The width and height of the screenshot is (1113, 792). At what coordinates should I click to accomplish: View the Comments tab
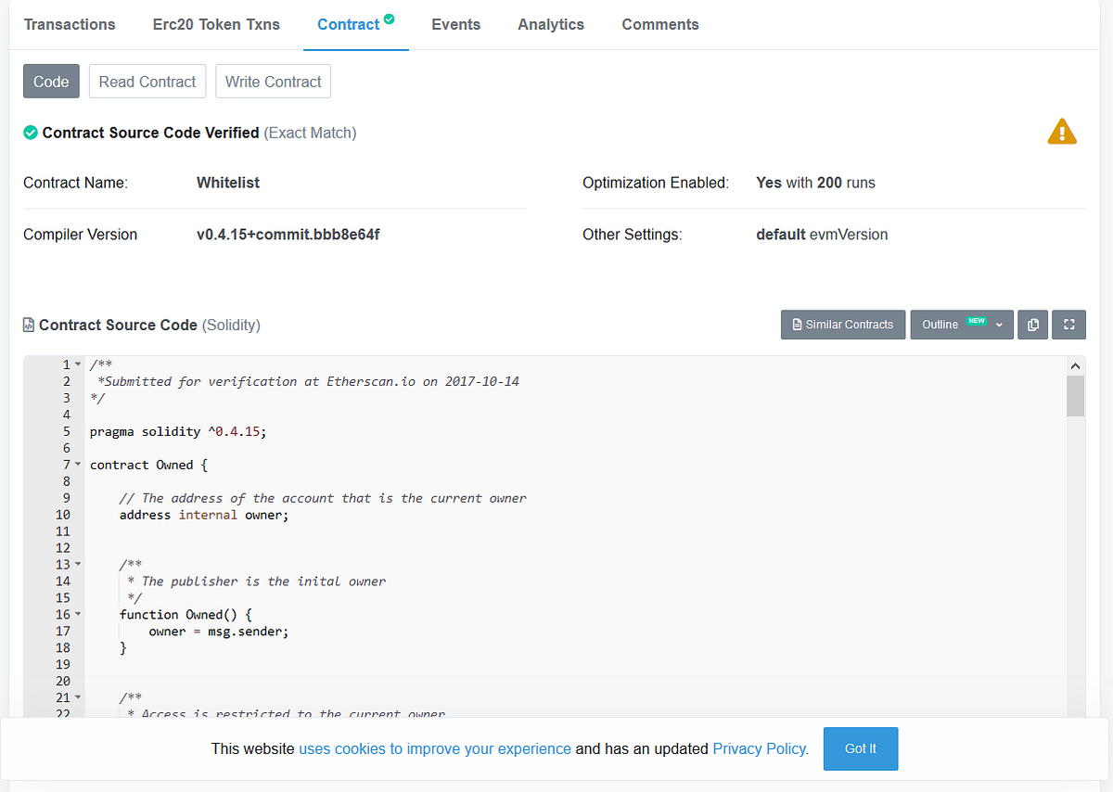(660, 24)
